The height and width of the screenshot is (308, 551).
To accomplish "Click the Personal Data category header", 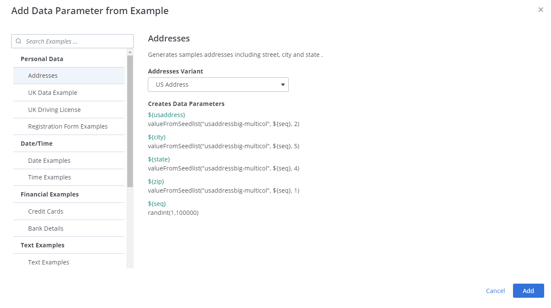I will point(42,59).
